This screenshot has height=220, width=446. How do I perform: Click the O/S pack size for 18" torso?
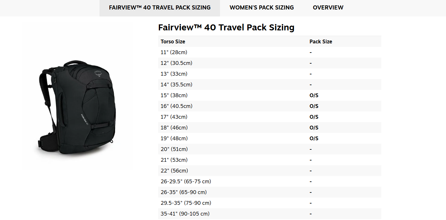click(314, 128)
